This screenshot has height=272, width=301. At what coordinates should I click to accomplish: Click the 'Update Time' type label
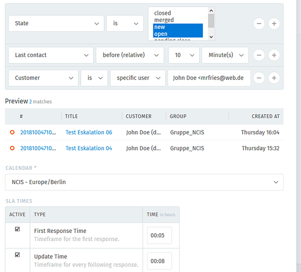click(x=51, y=257)
